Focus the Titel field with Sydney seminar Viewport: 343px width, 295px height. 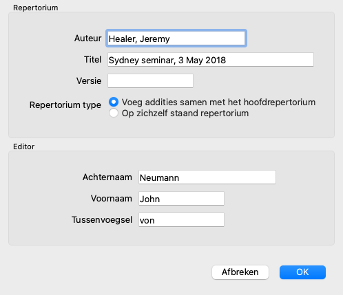pyautogui.click(x=211, y=60)
